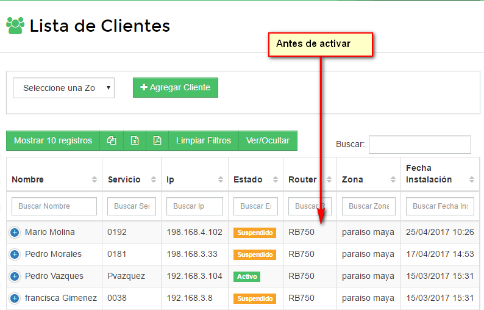Viewport: 484px width, 310px height.
Task: Click the Buscar search field
Action: (419, 145)
